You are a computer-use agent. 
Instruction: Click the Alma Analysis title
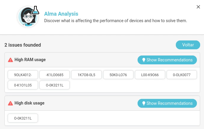[61, 14]
